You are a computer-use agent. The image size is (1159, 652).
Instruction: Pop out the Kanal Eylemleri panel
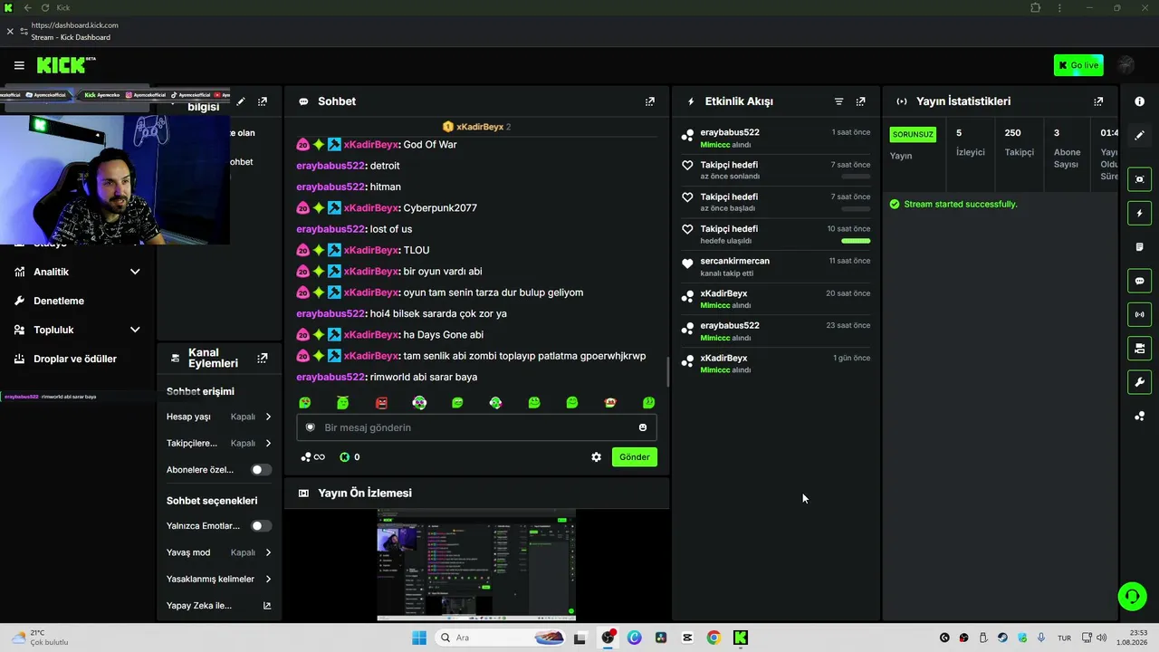point(263,358)
